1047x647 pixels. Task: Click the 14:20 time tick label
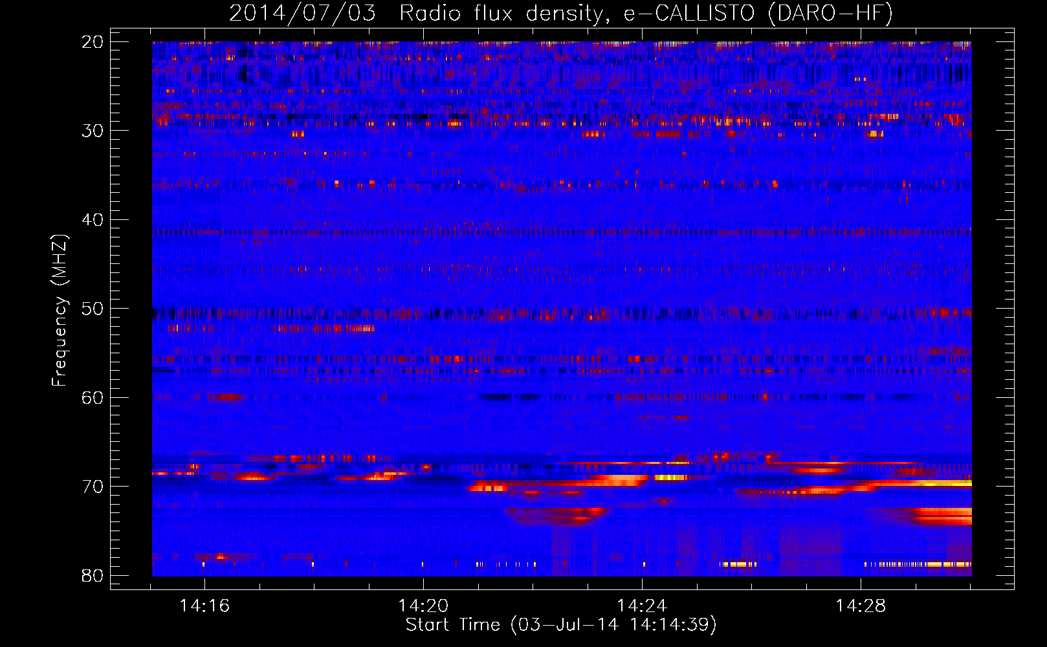[x=423, y=606]
